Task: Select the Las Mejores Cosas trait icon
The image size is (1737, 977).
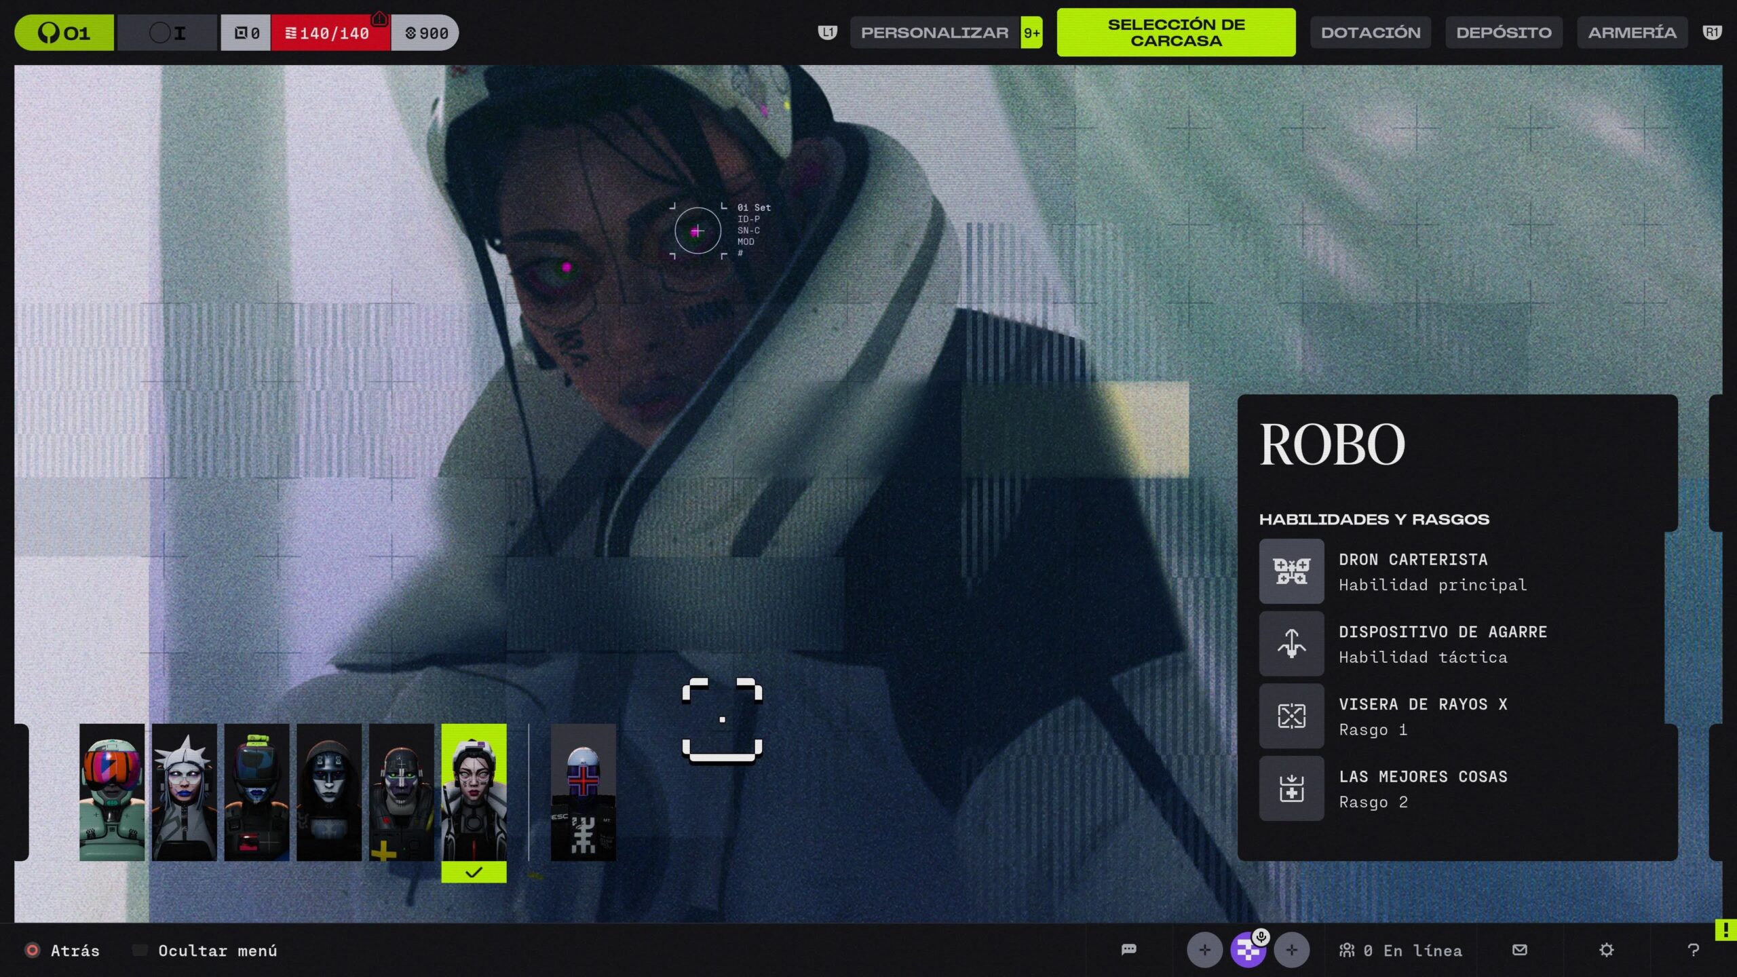Action: (x=1291, y=788)
